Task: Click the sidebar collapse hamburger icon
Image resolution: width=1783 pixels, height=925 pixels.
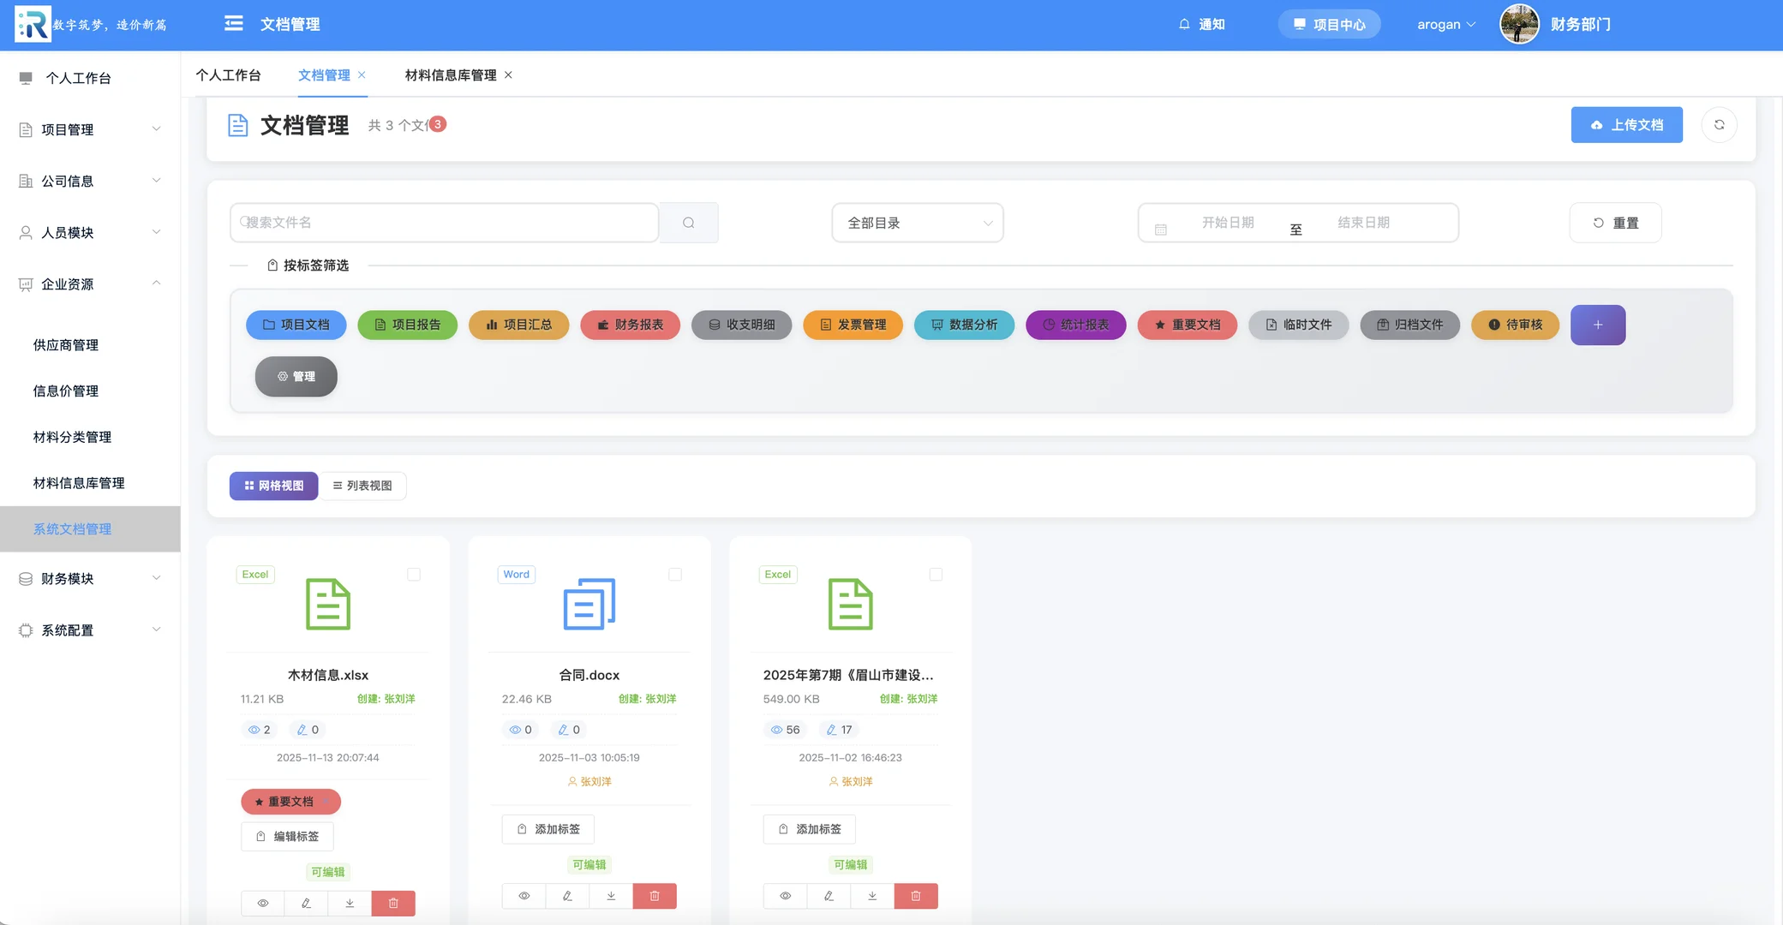Action: click(x=232, y=23)
